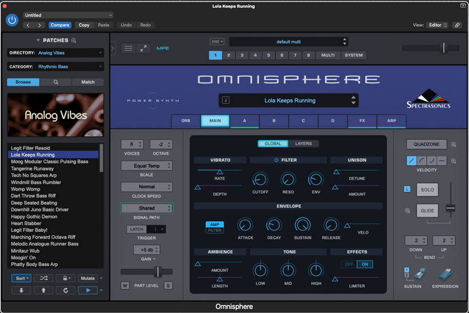Screen dimensions: 469x313
Task: Open the Normal clock speed dropdown
Action: [x=146, y=187]
